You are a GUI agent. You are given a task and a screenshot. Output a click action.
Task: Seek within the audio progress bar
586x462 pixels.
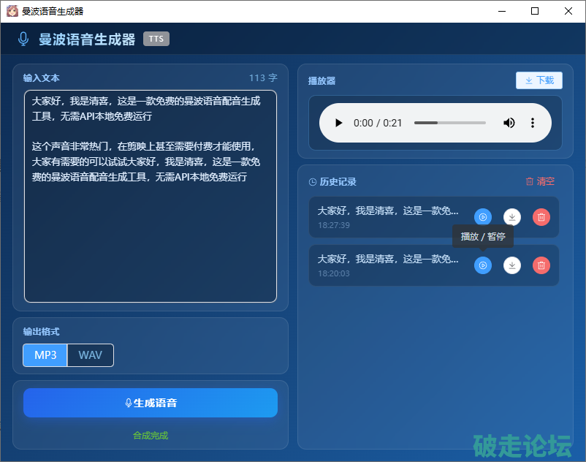point(449,123)
